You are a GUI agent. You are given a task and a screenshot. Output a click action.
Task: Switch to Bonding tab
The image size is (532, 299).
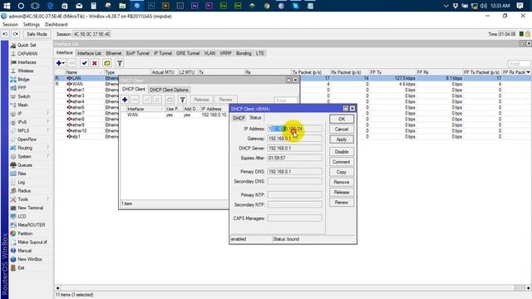(244, 53)
